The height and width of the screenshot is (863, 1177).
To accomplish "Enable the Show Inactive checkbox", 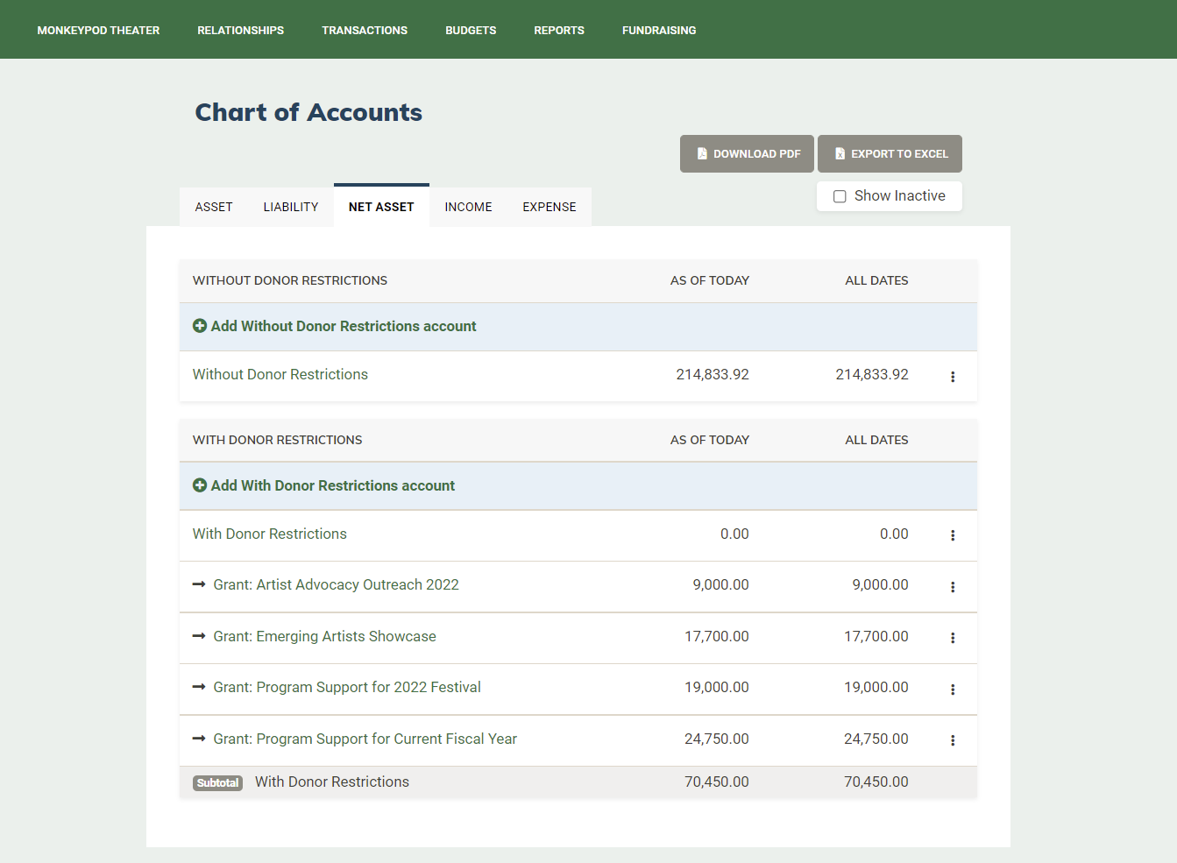I will pyautogui.click(x=840, y=196).
